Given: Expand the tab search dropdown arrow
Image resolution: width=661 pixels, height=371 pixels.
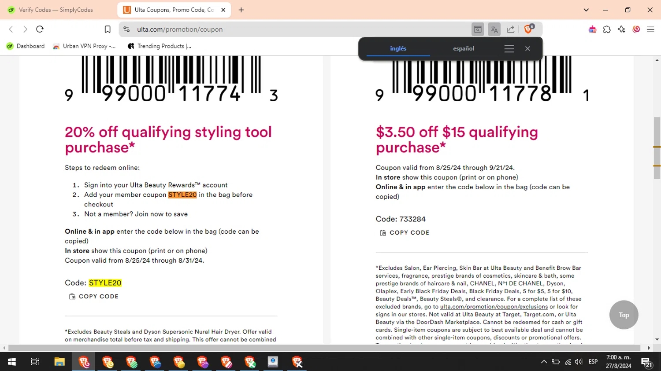Looking at the screenshot, I should (x=586, y=10).
